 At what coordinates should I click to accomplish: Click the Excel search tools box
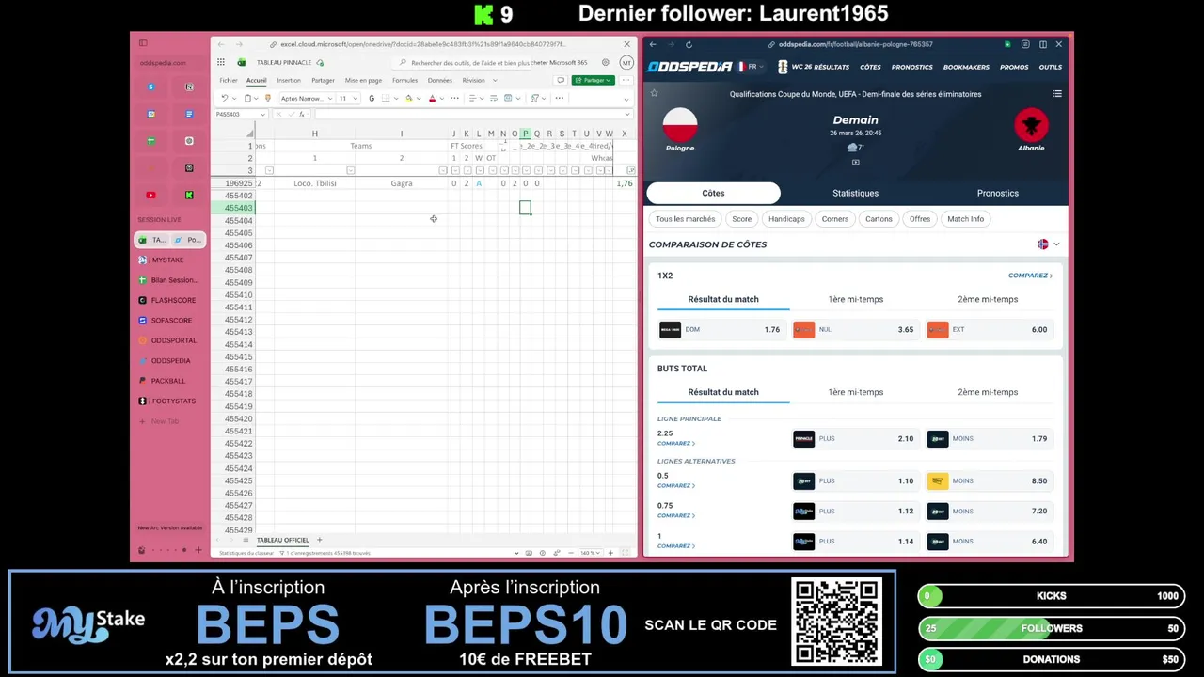coord(462,63)
